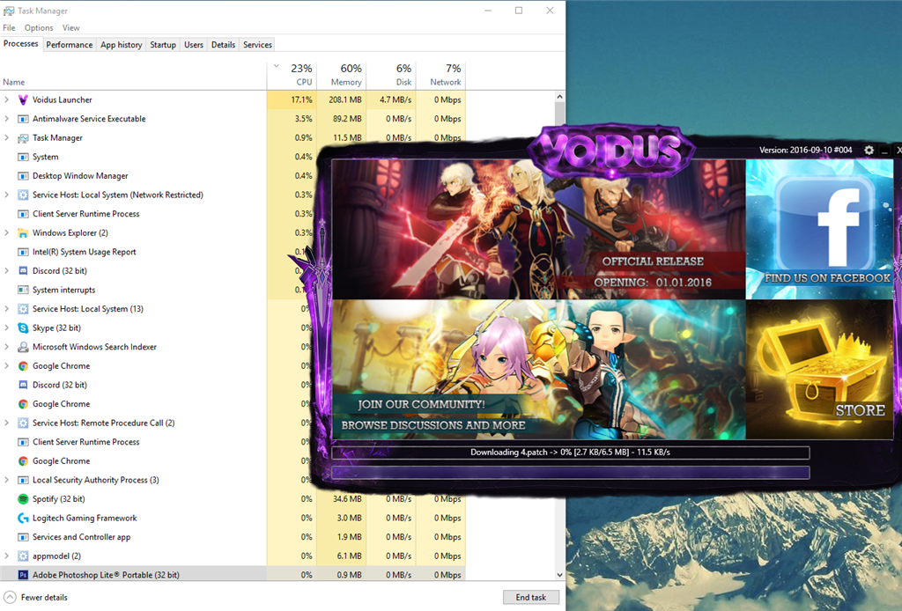The height and width of the screenshot is (611, 902).
Task: Sort processes by Network column
Action: point(440,76)
